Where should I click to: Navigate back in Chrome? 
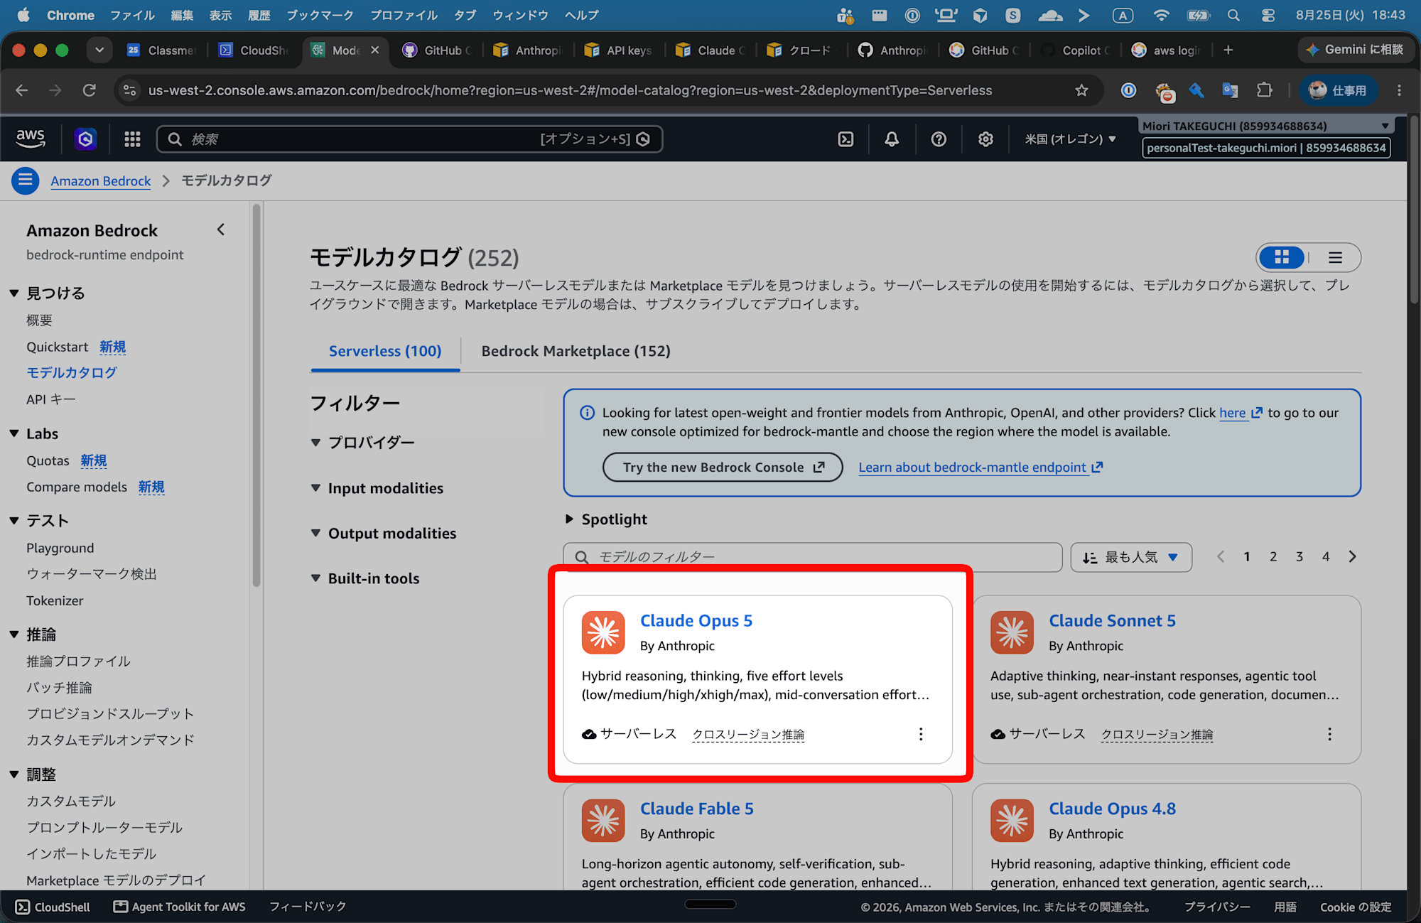[22, 90]
